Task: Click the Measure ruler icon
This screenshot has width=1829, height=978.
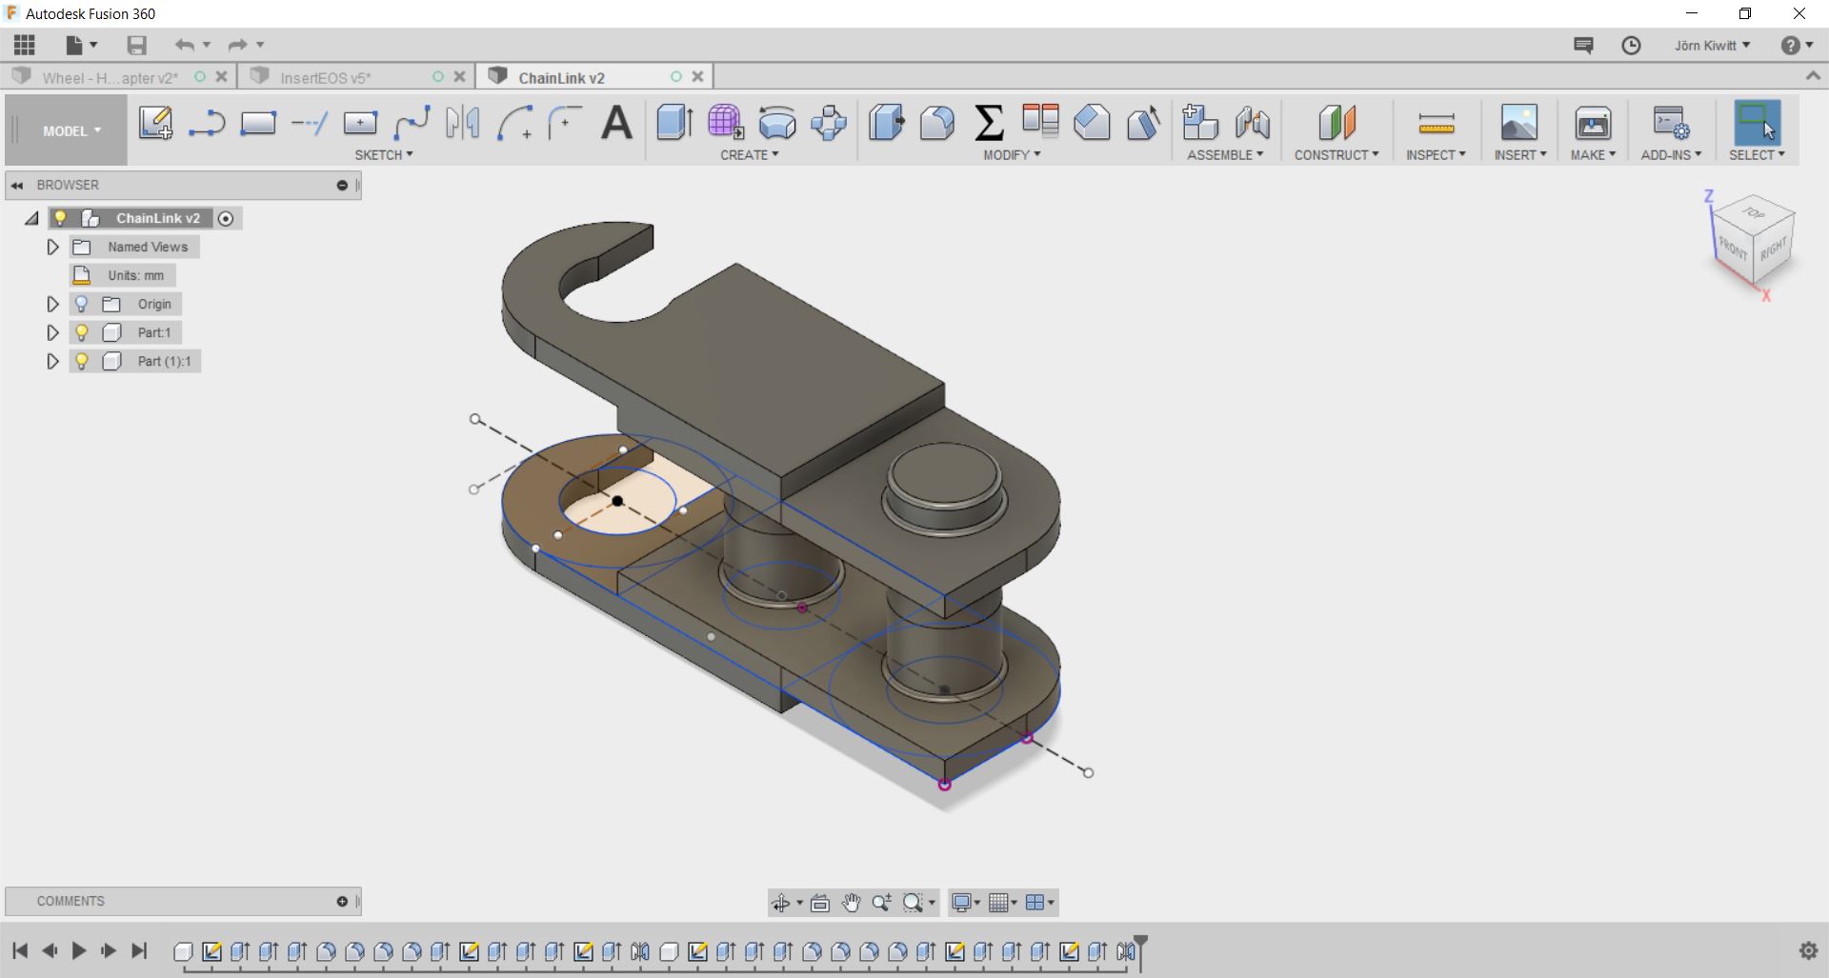Action: (1436, 123)
